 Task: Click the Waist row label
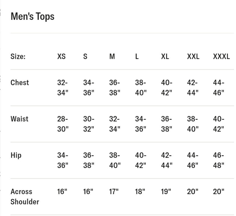pyautogui.click(x=19, y=119)
